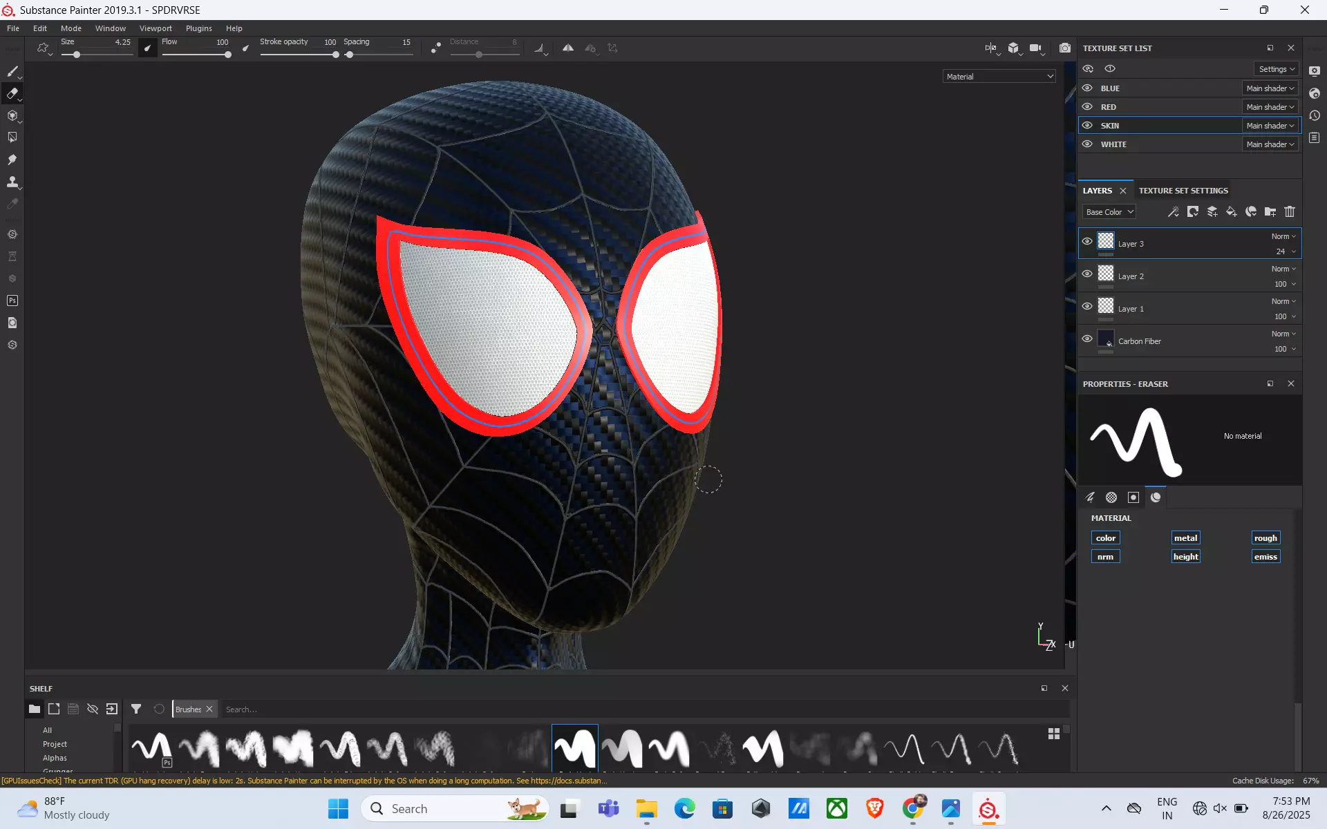Toggle the shelf hidden-eye icon
The image size is (1327, 829).
93,709
